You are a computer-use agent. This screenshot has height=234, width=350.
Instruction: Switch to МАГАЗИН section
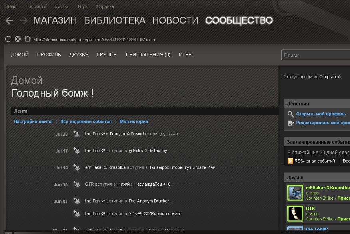[55, 20]
